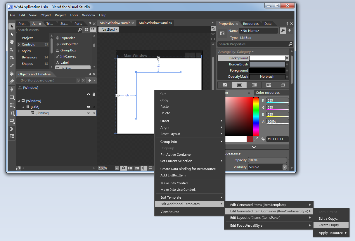Viewport: 355px width, 241px height.
Task: Expand the Controls asset category
Action: point(19,44)
